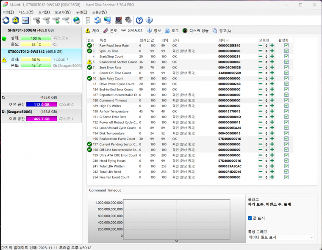Toggle enabled checkbox for Disk Temperature row
The width and height of the screenshot is (322, 250).
[286, 133]
